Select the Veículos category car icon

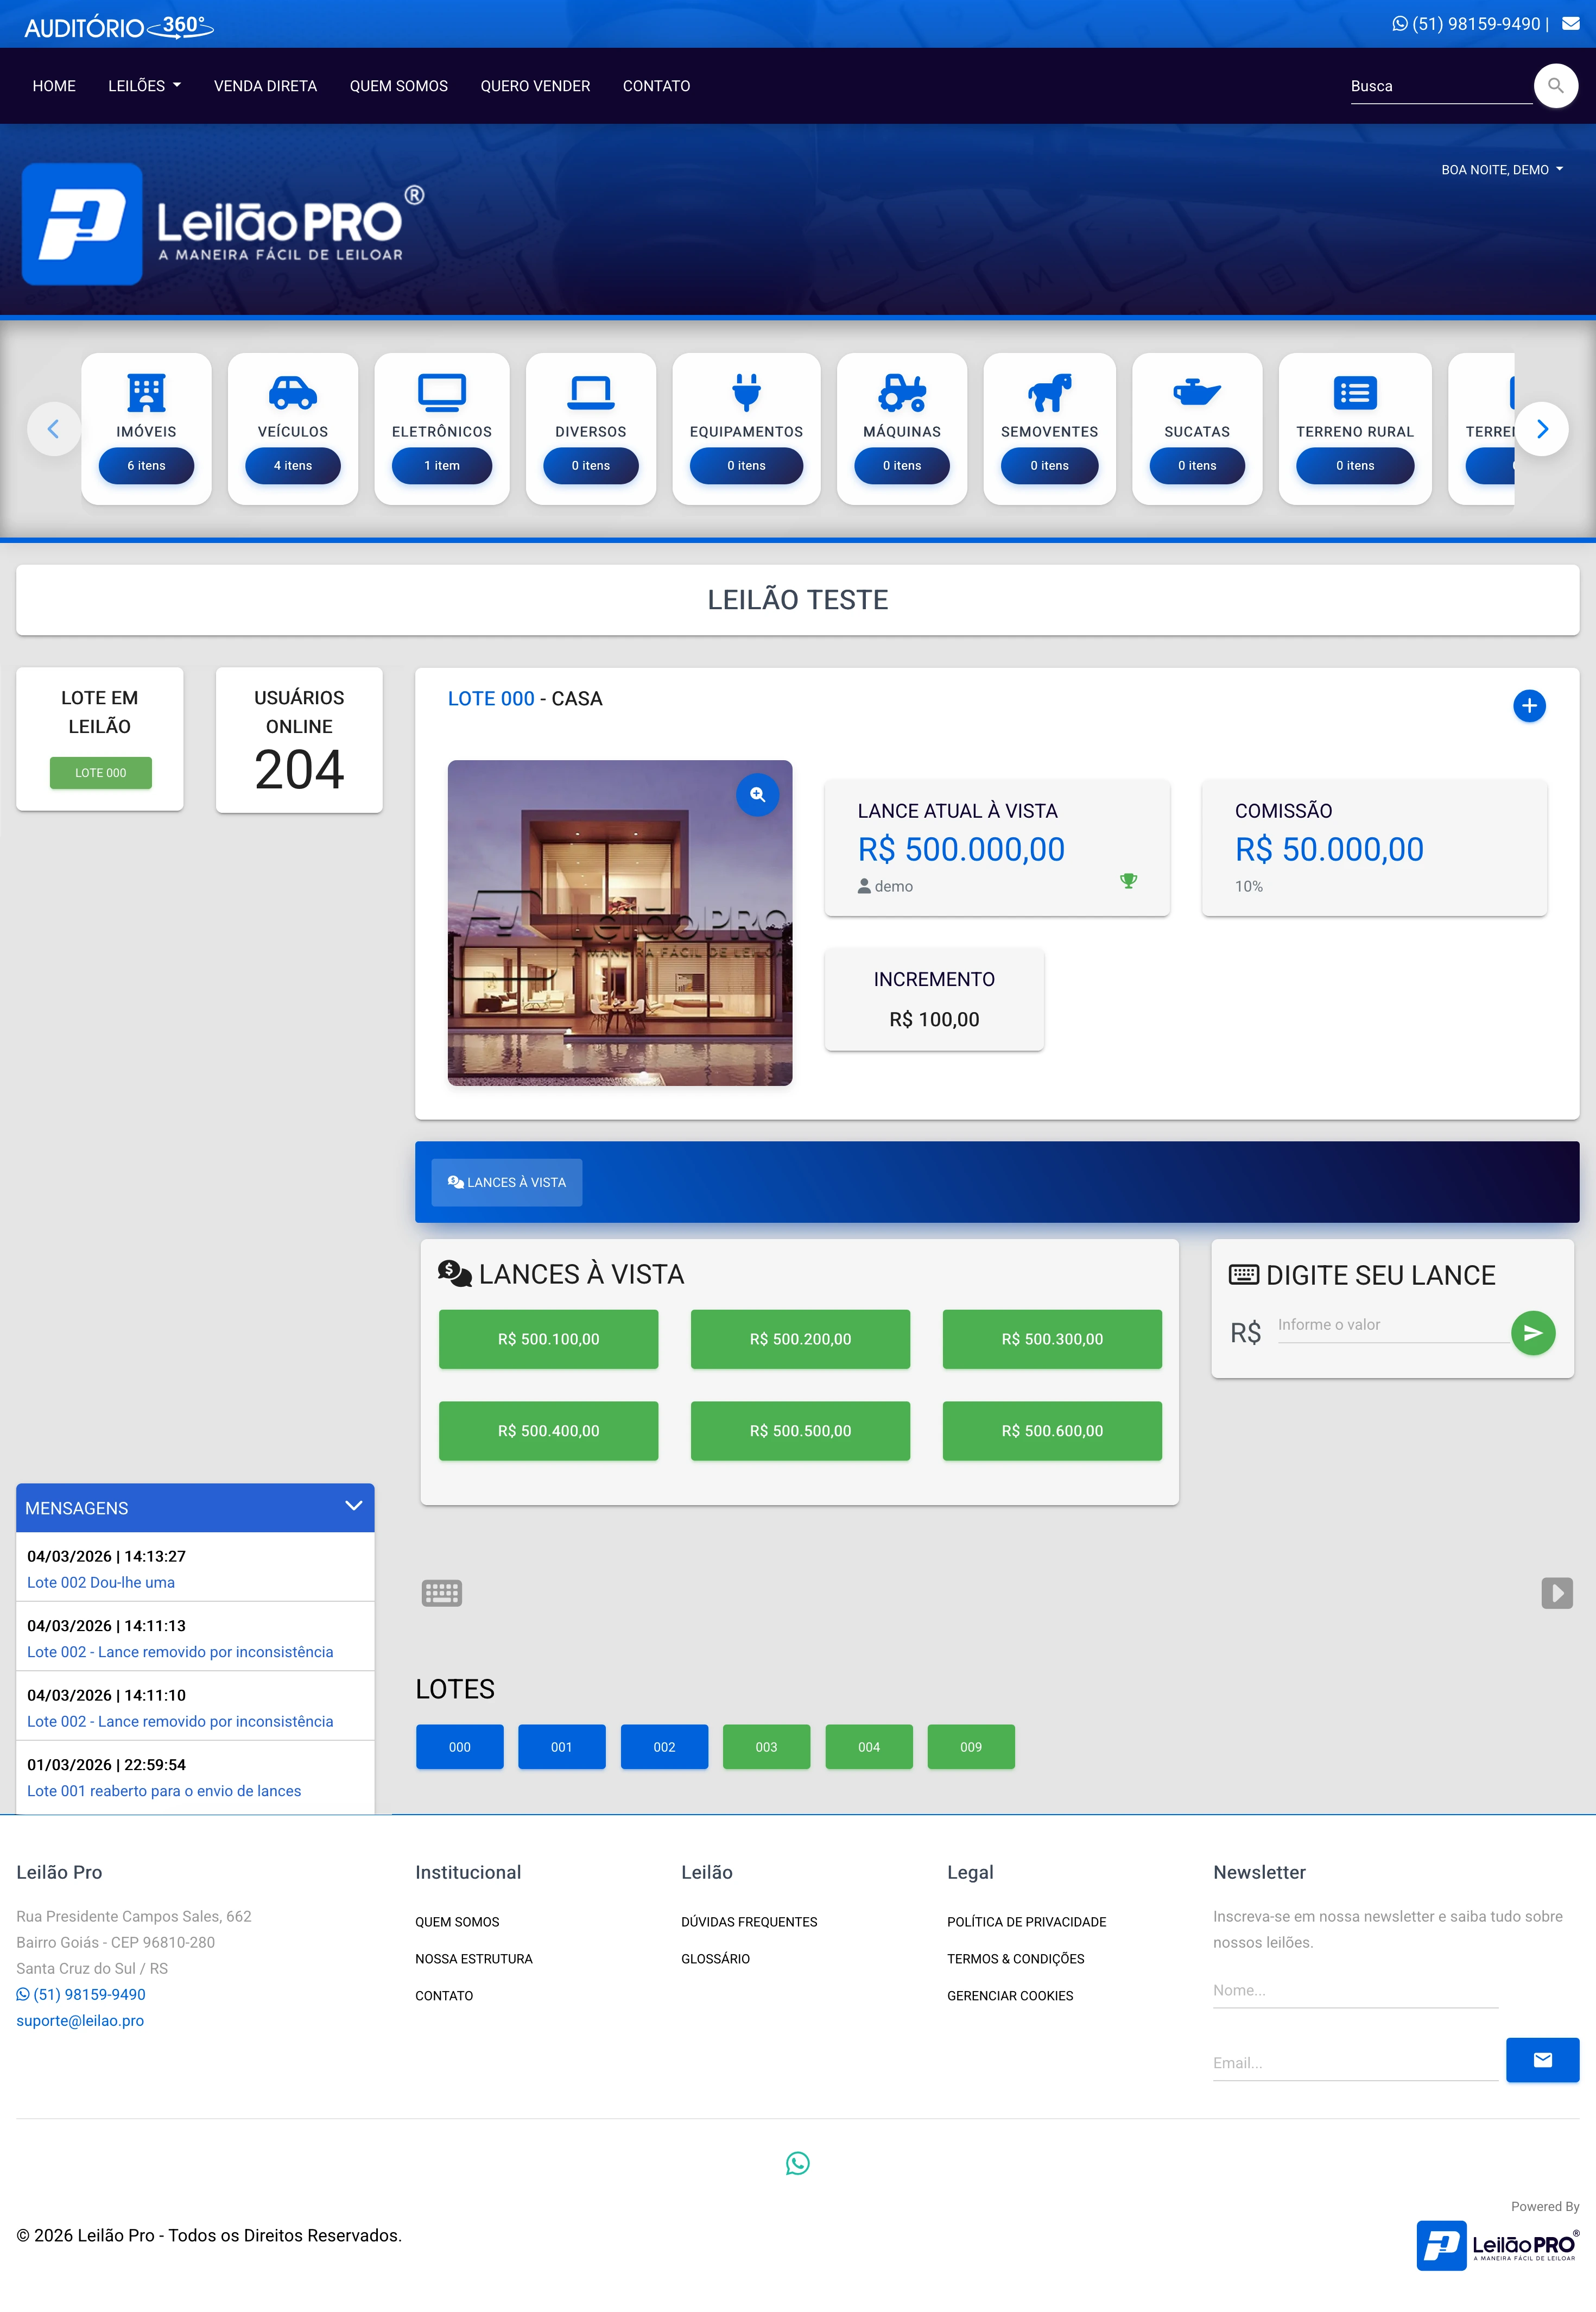293,393
